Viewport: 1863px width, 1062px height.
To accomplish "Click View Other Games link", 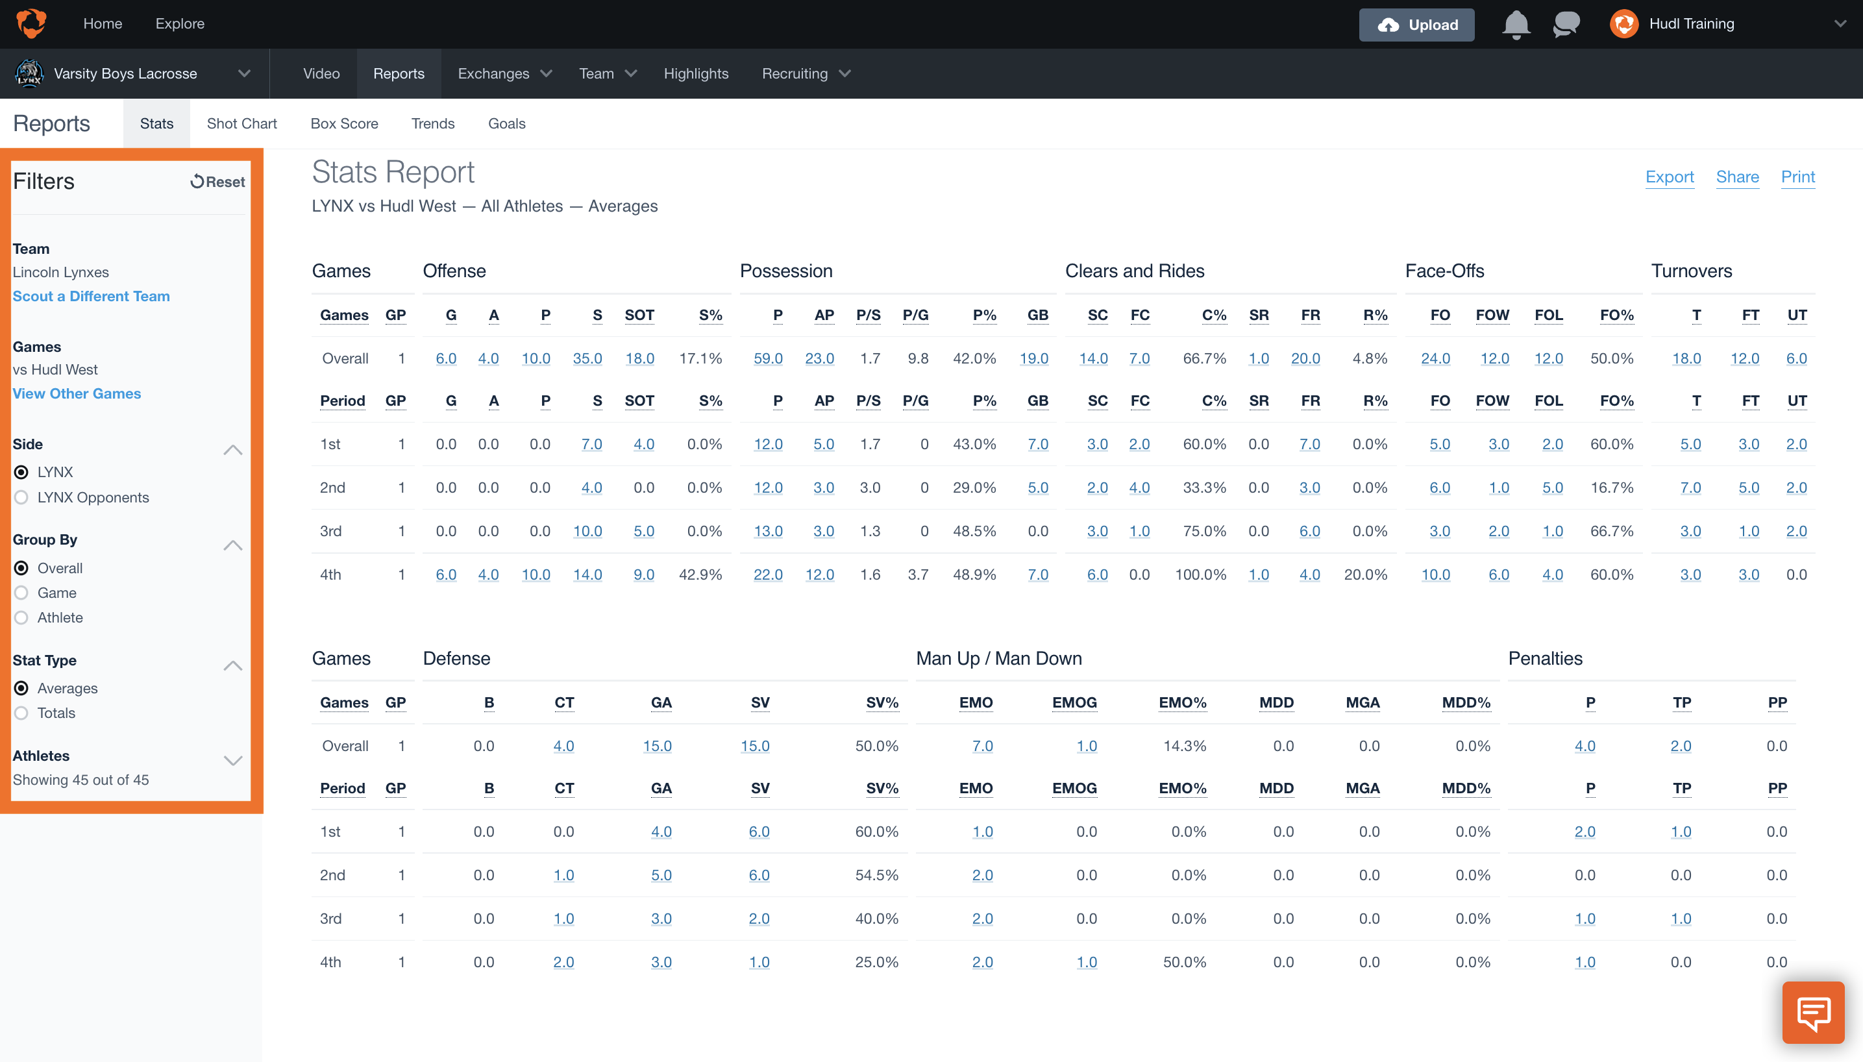I will coord(77,393).
